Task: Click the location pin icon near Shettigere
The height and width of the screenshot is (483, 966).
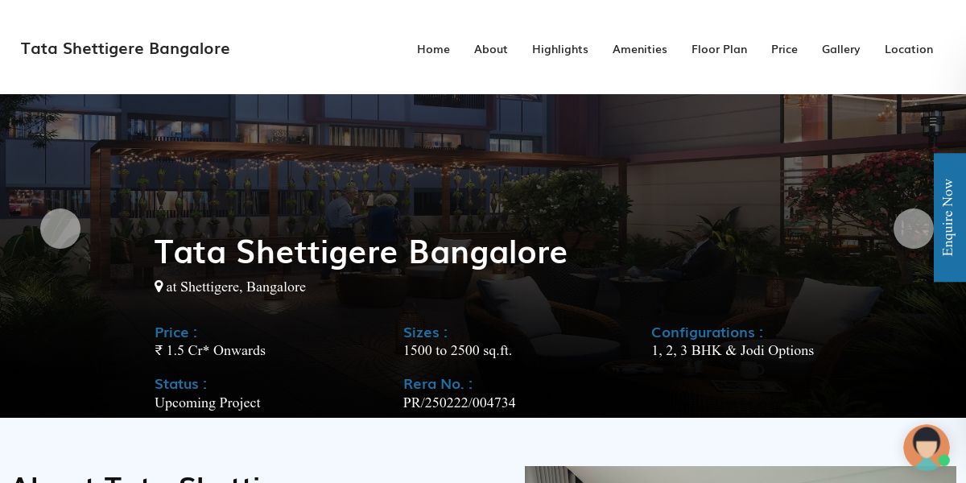Action: point(159,287)
